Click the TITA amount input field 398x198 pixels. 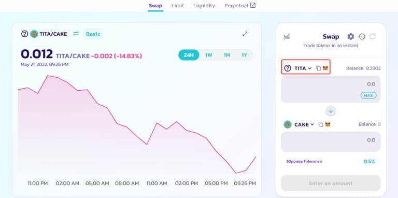(x=331, y=89)
